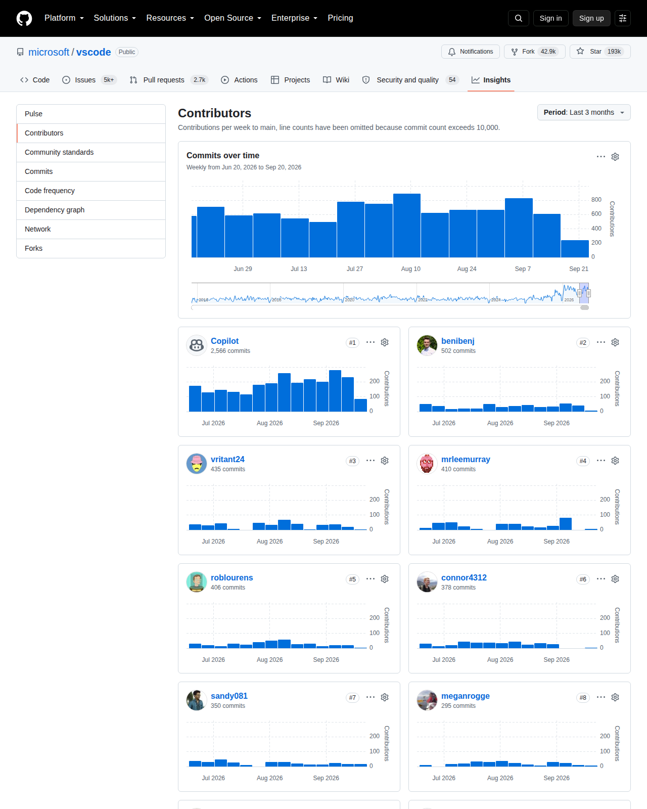Open the microsoft organization link
647x809 pixels.
49,52
